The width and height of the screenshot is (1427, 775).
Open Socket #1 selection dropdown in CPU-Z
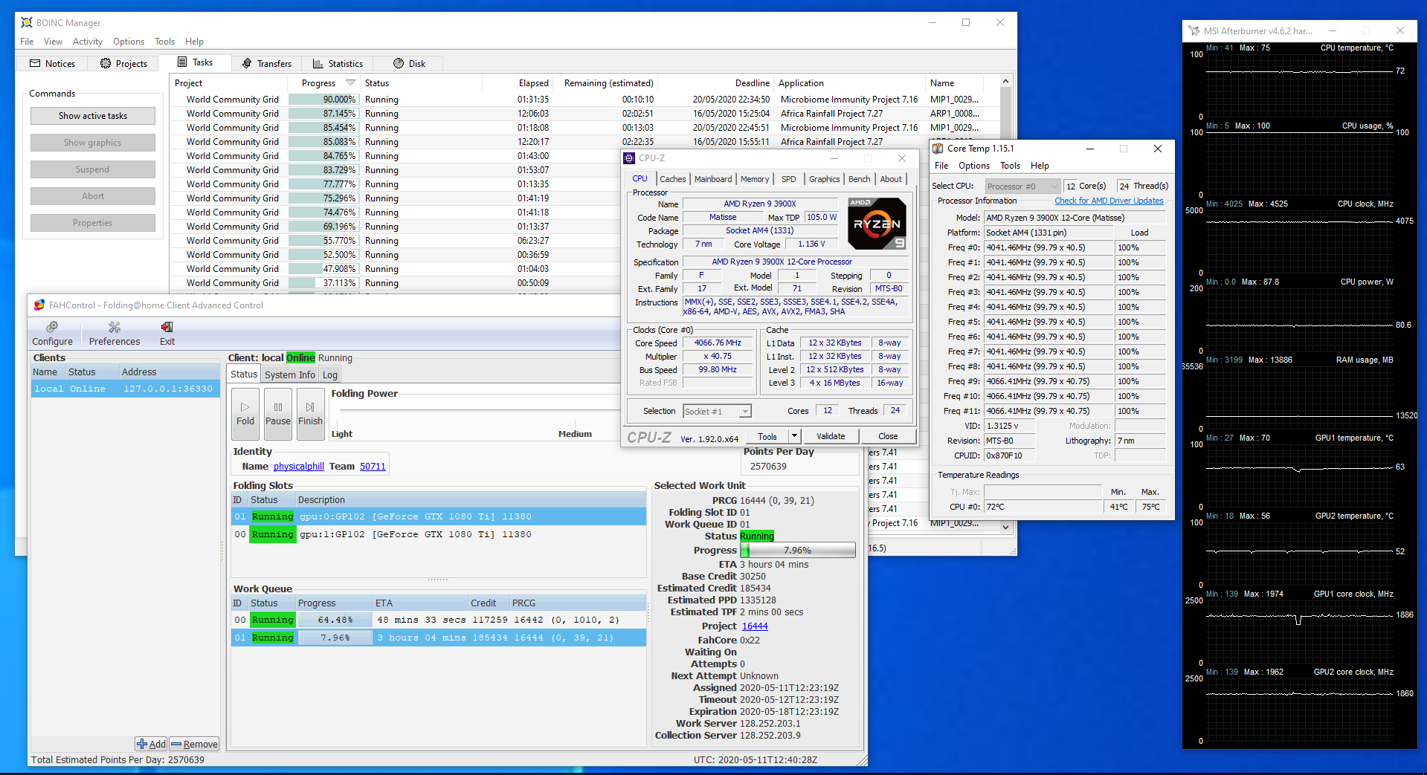717,411
